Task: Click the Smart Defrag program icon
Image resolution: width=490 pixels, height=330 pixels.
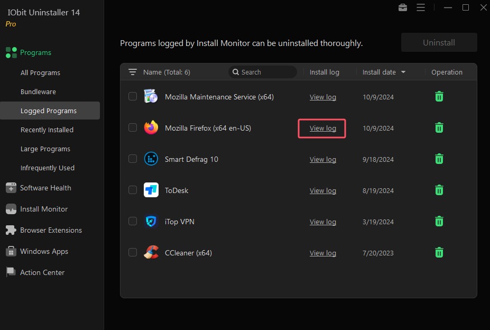Action: [151, 159]
